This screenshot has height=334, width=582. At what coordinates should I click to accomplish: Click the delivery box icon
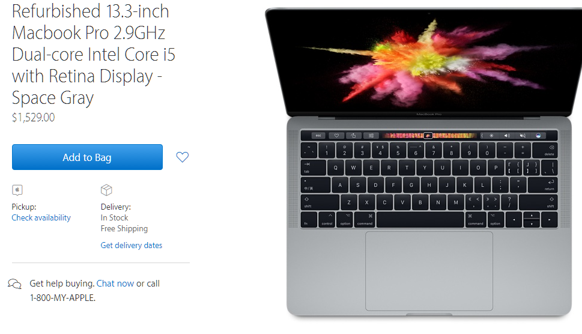(106, 190)
